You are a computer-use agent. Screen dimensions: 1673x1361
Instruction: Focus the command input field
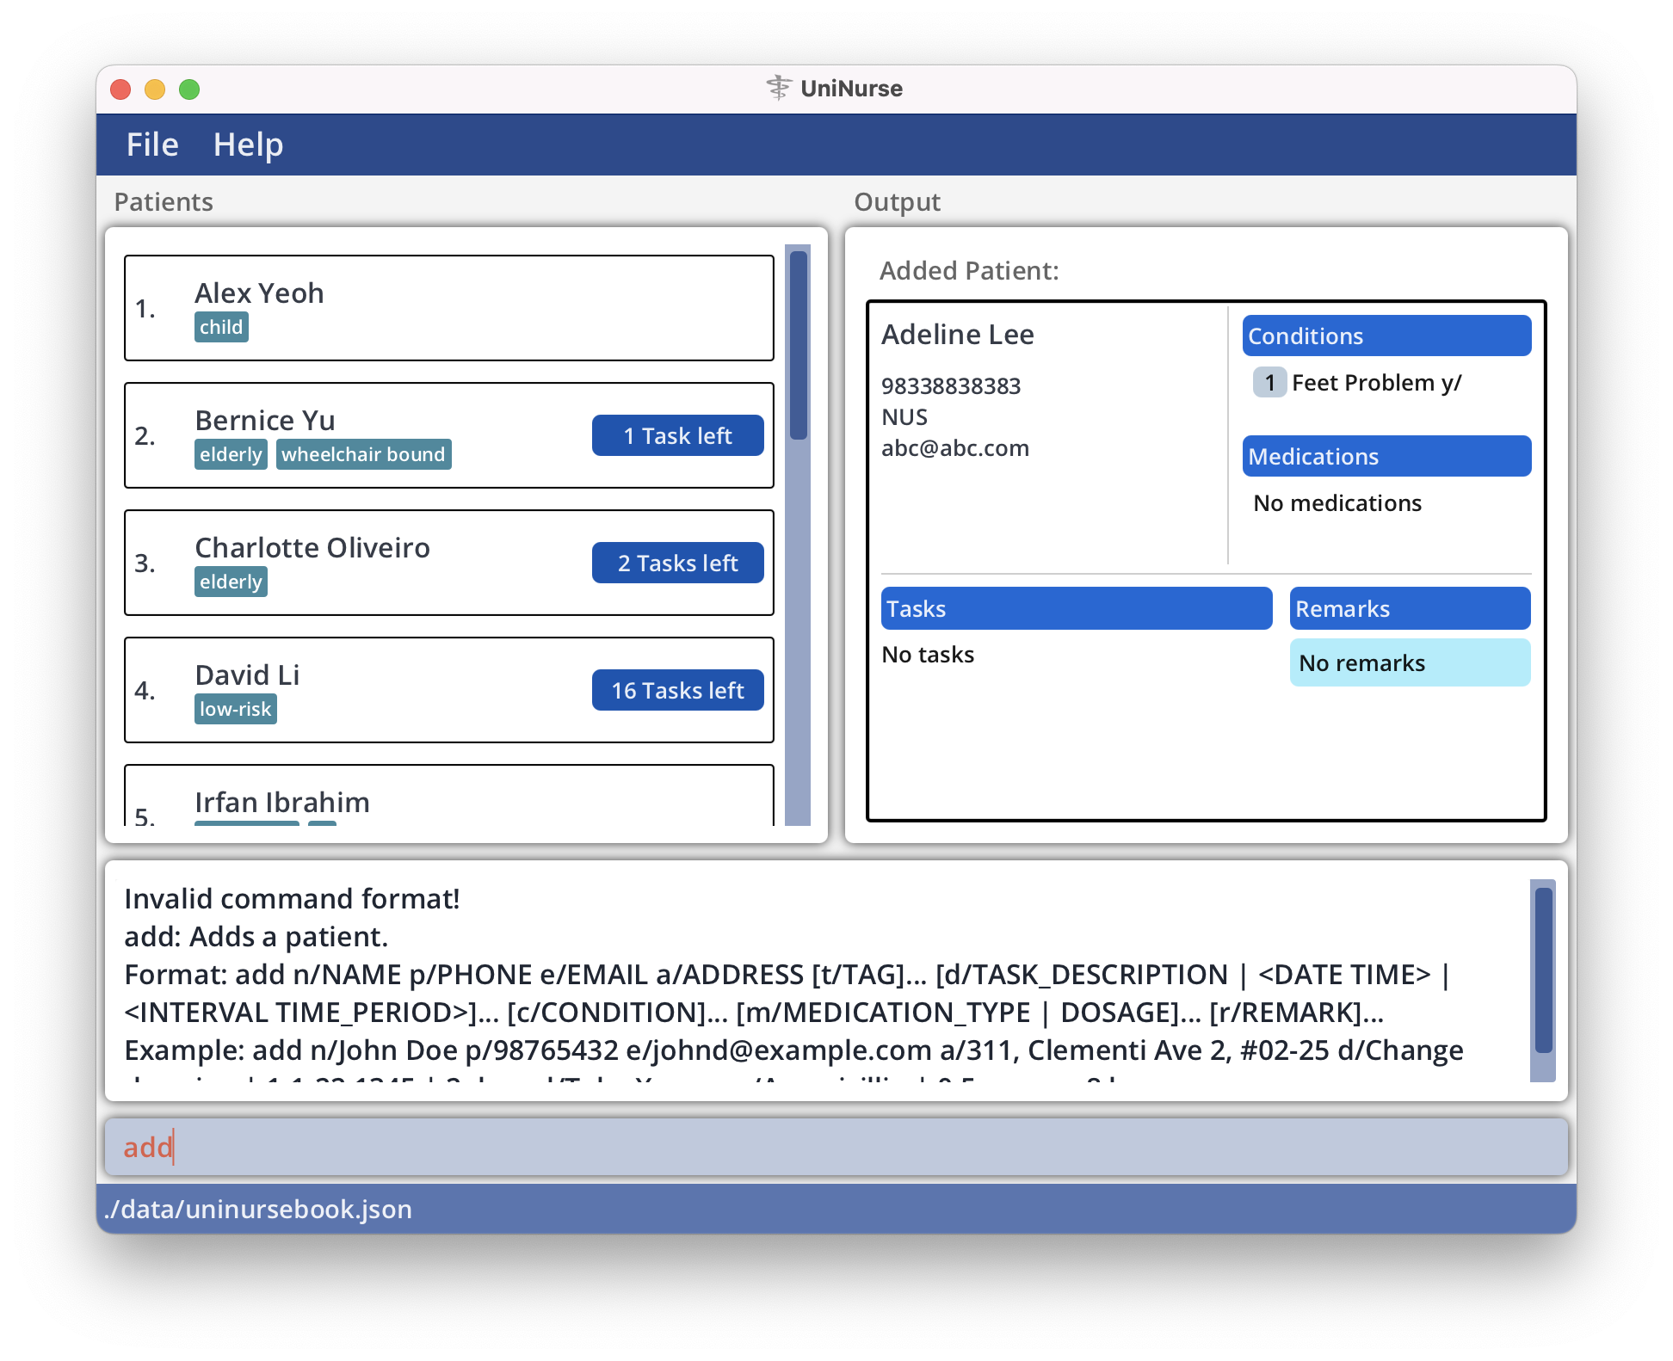tap(835, 1147)
